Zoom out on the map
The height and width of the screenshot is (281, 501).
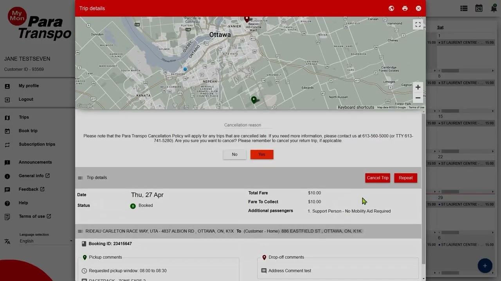(x=418, y=98)
